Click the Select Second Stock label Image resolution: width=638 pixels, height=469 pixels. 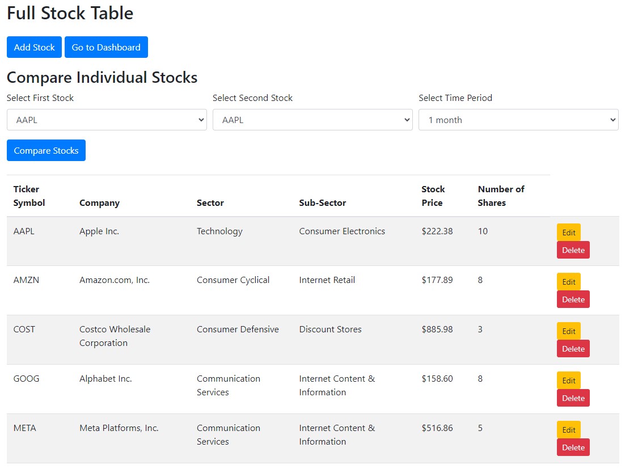(x=253, y=98)
